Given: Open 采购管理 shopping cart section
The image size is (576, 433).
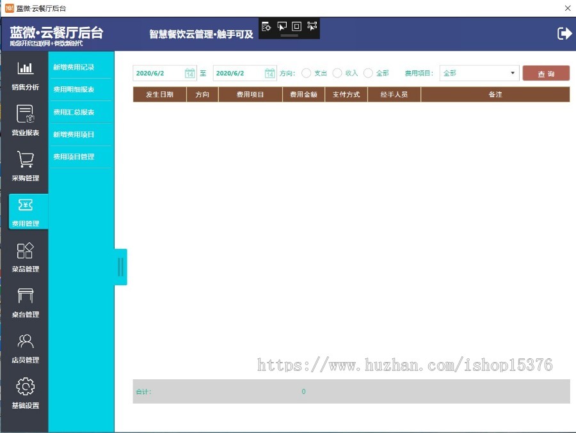Looking at the screenshot, I should click(x=25, y=166).
